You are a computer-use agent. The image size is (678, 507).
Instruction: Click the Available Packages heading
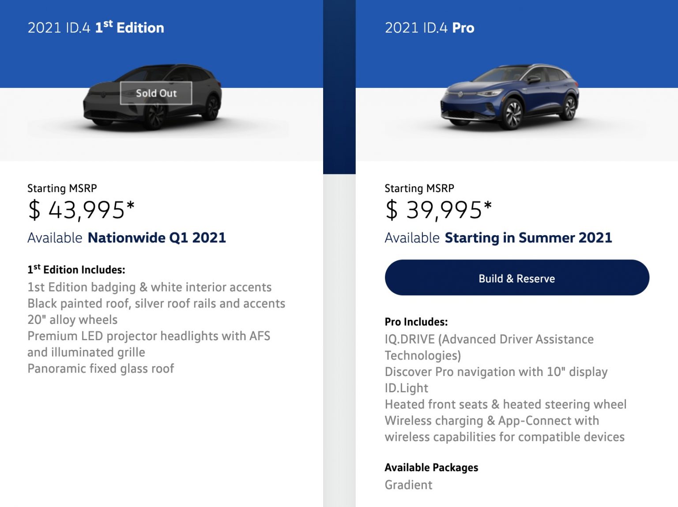pos(431,467)
